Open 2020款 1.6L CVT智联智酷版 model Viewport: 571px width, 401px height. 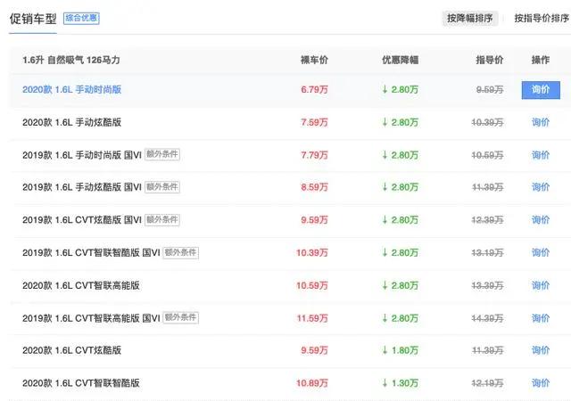(81, 383)
